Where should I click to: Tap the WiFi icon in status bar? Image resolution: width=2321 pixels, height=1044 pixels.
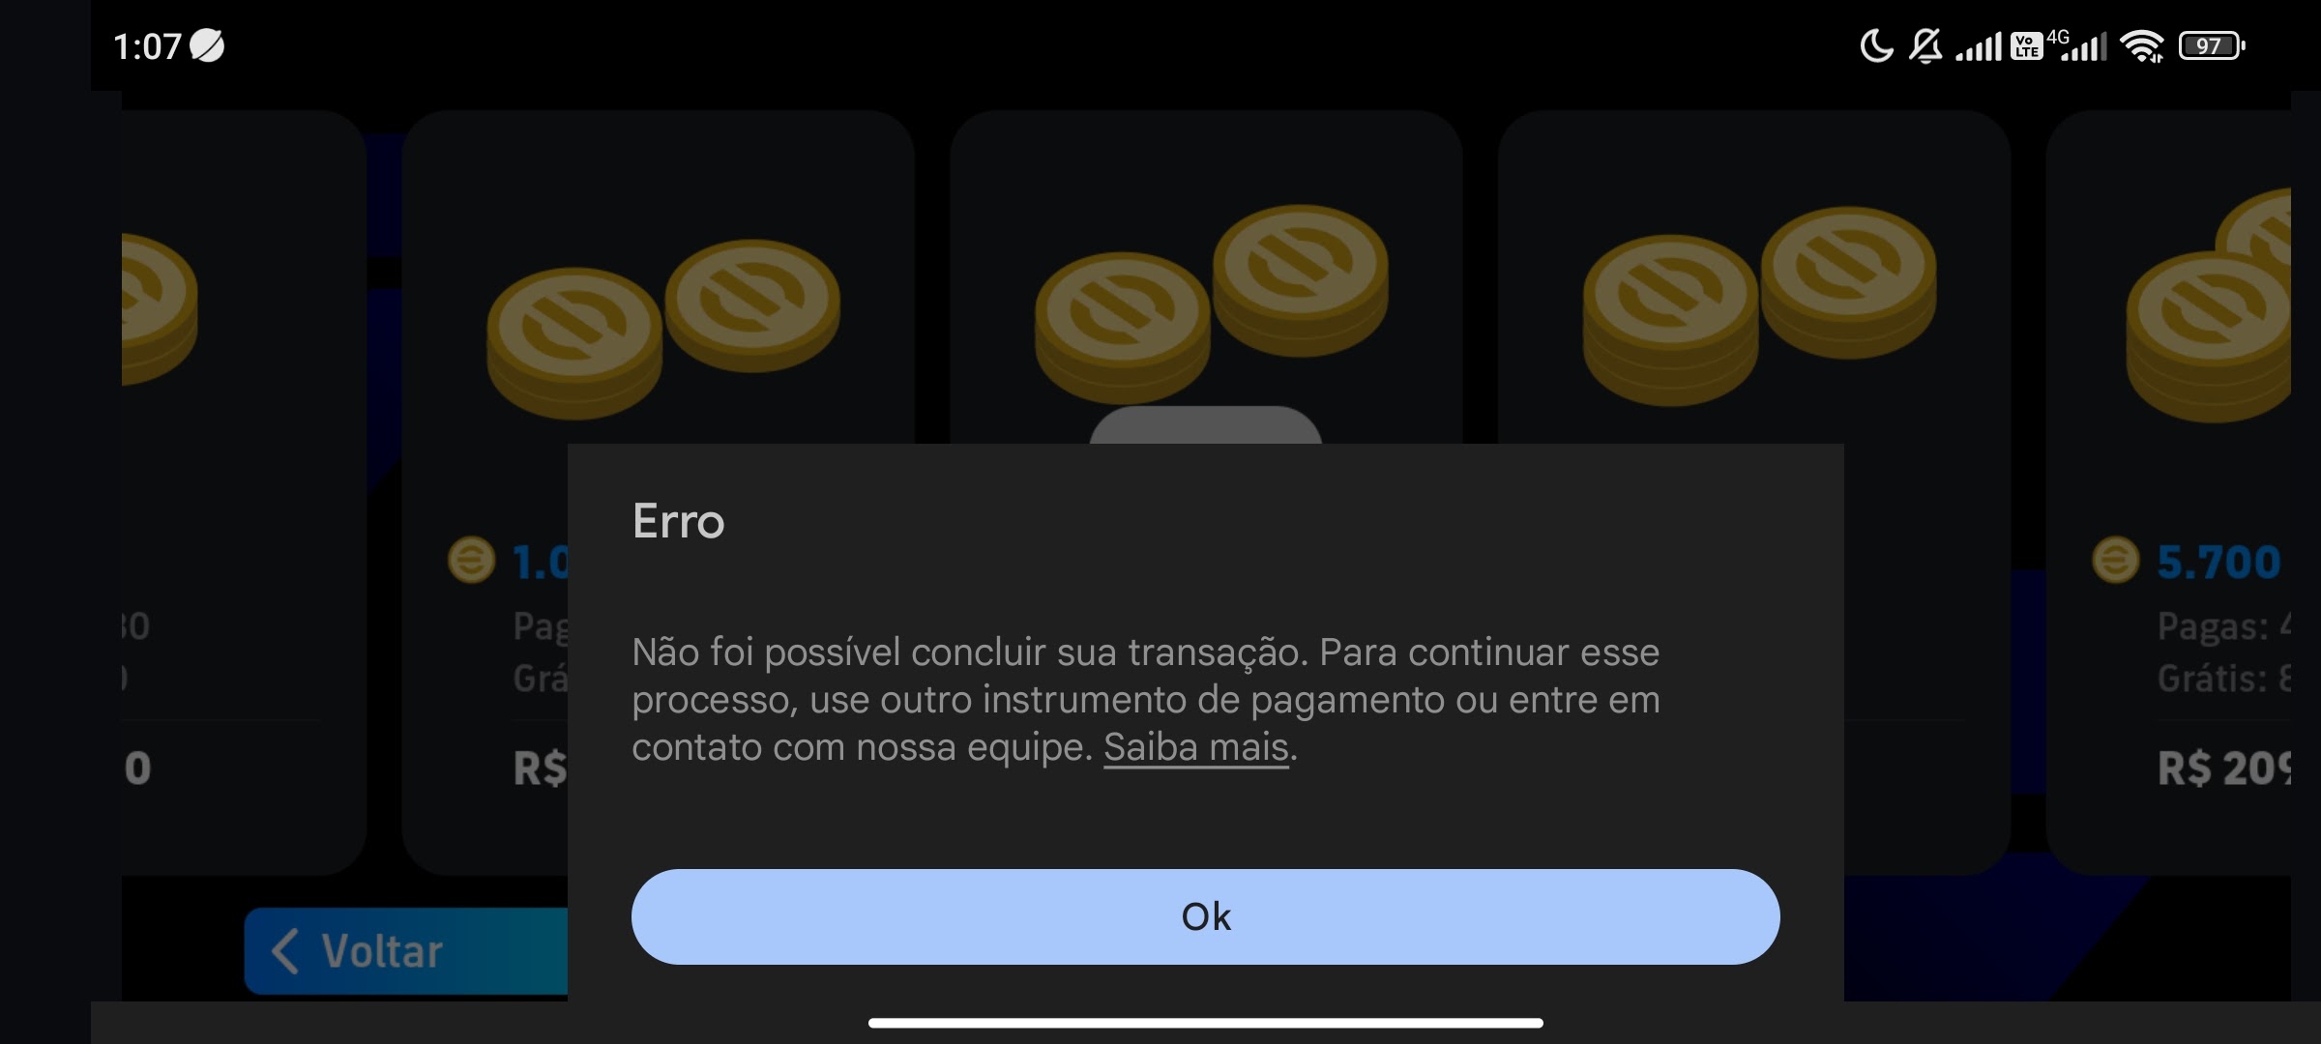[2154, 44]
